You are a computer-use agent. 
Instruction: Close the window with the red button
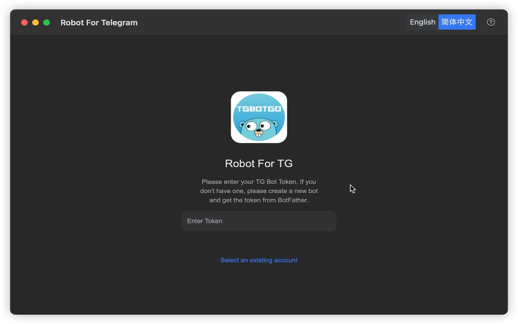(24, 22)
